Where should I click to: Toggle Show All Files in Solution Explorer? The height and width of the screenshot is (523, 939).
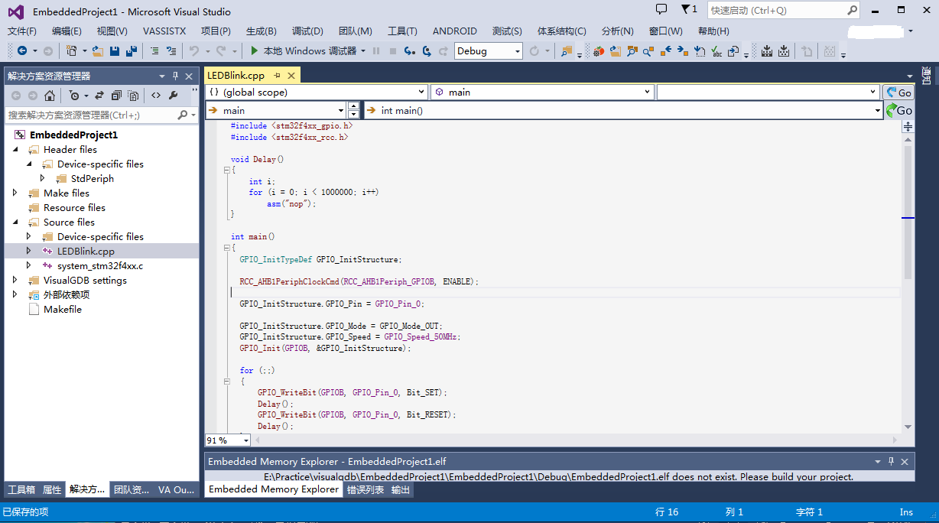133,95
